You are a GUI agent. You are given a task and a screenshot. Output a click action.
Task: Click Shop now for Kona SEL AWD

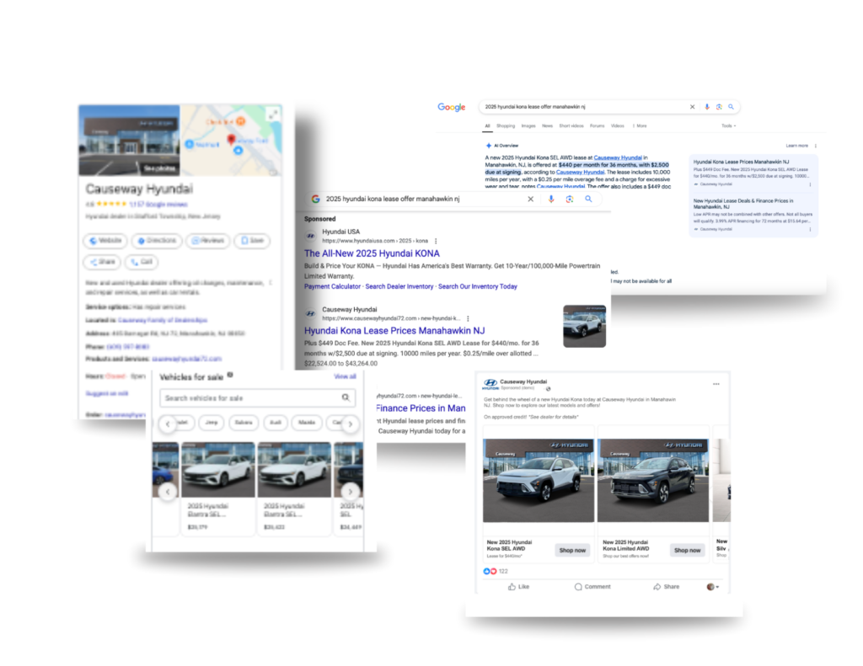[572, 550]
